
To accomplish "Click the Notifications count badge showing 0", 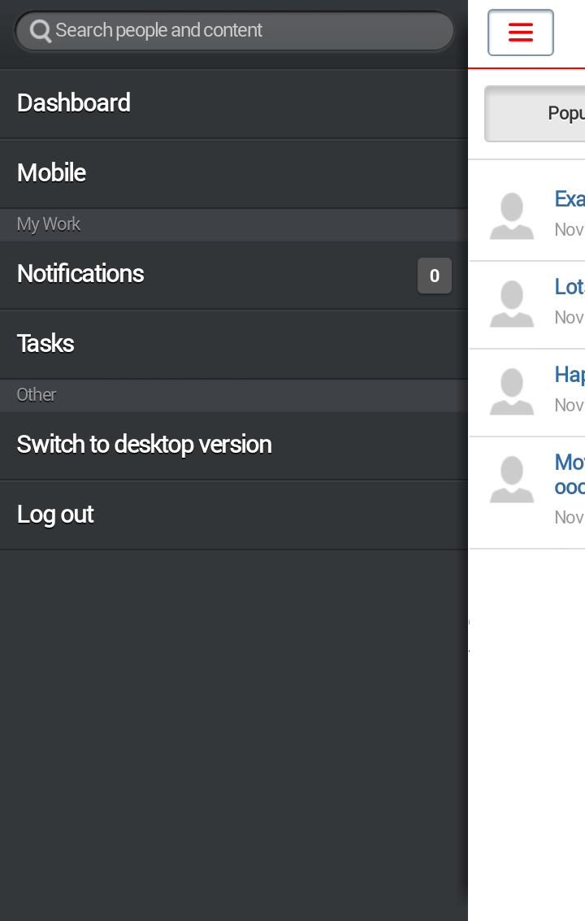I will tap(434, 276).
